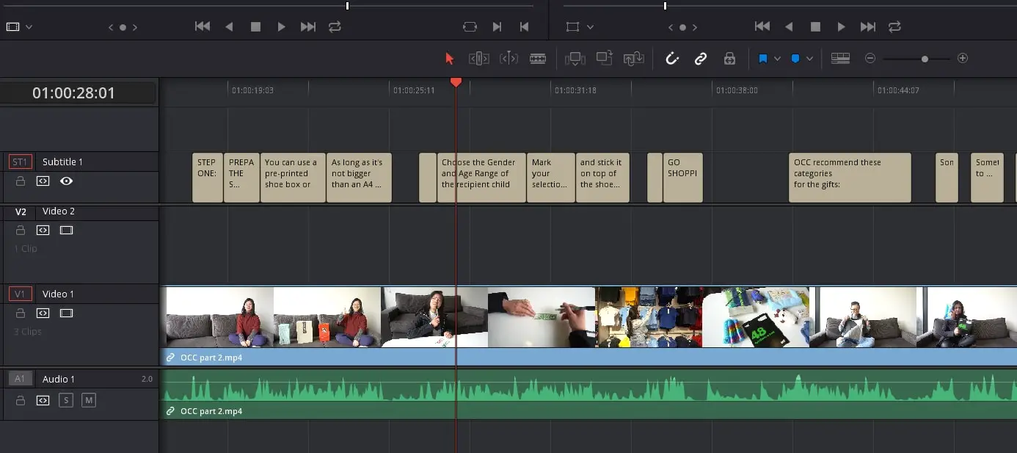Toggle auto select on Subtitle 1 track
1017x453 pixels.
coord(43,181)
